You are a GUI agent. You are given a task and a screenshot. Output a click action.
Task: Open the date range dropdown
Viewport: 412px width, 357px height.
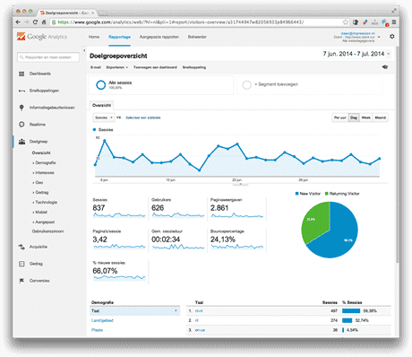[x=356, y=54]
